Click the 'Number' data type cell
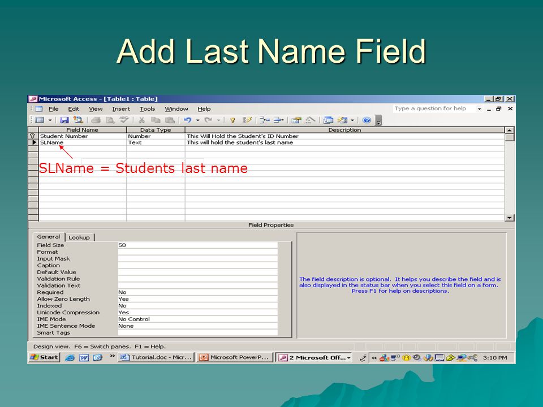 coord(156,136)
